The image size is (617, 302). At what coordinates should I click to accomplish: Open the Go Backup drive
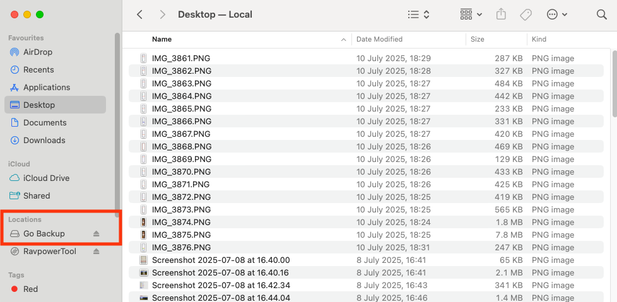(x=44, y=233)
